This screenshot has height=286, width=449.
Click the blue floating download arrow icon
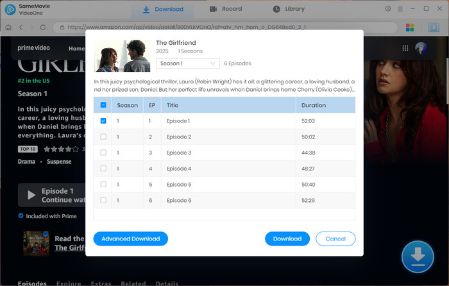click(418, 256)
